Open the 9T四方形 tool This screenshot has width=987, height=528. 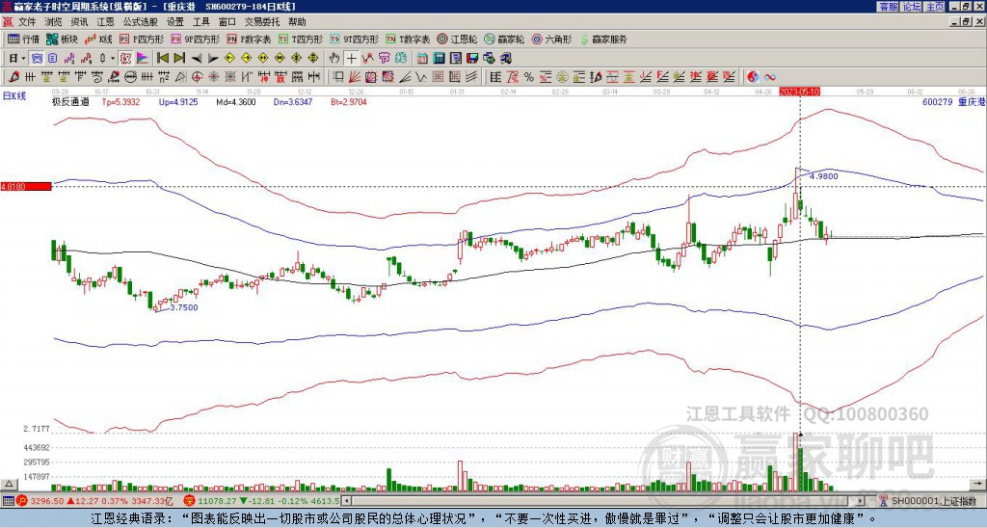(355, 39)
